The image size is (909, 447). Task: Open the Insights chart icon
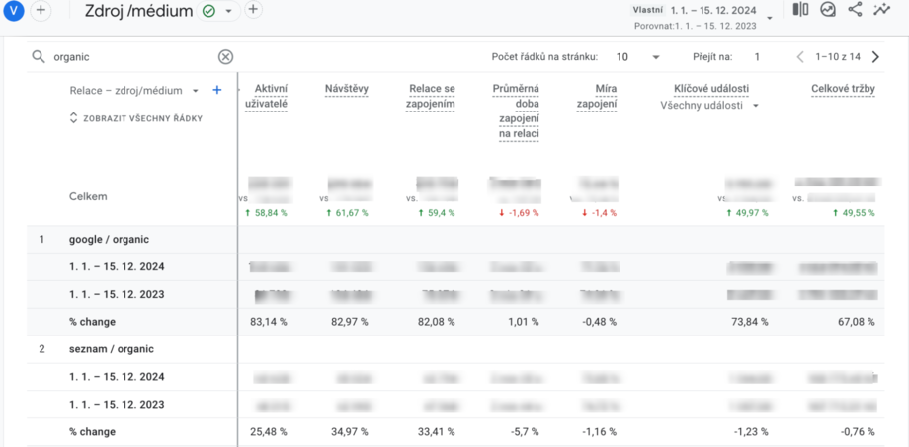pos(828,10)
